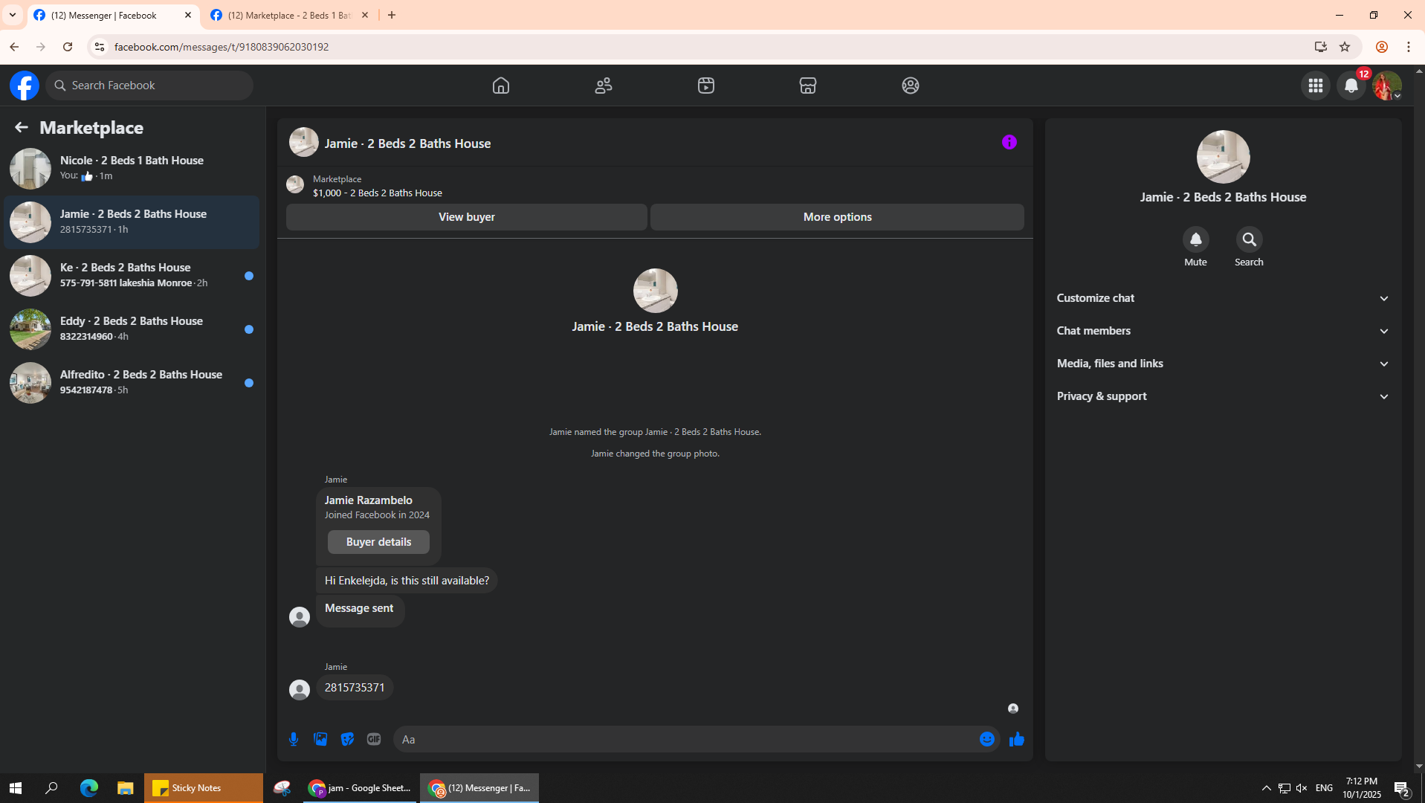Switch to Marketplace 2 Beds 1 Bath tab
This screenshot has height=803, width=1425.
click(x=288, y=15)
